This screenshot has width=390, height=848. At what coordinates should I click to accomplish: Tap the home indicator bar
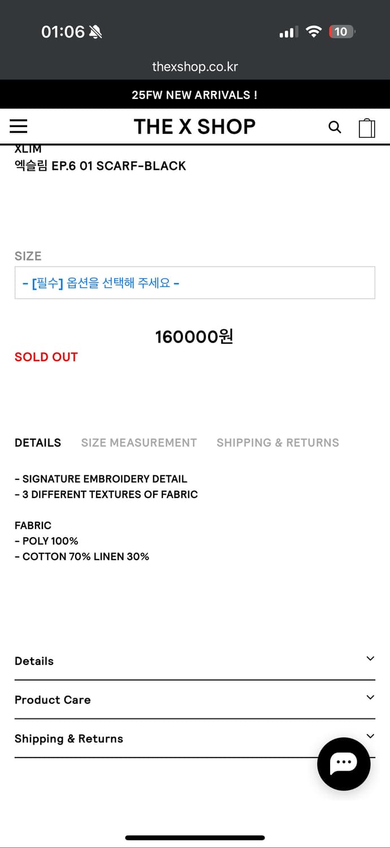pyautogui.click(x=194, y=837)
